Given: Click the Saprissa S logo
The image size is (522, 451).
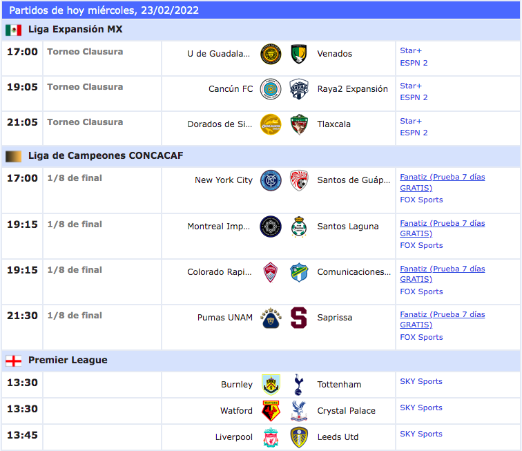Looking at the screenshot, I should 298,318.
